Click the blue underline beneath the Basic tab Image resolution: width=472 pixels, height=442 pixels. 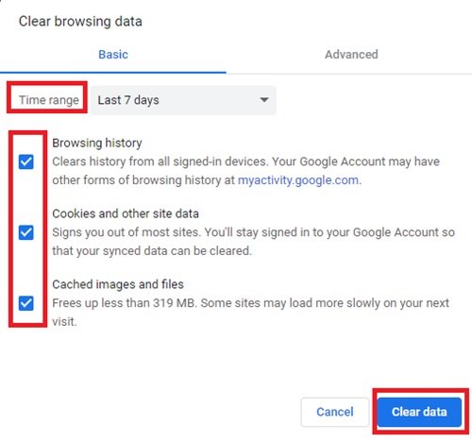point(113,73)
